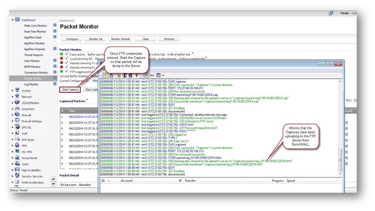This screenshot has width=375, height=211.
Task: Click the pop-out icon beside Connection Monitor
Action: point(55,72)
